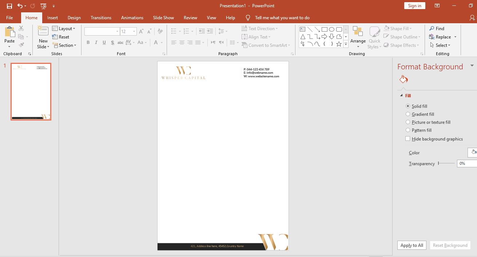Align text right
477x257 pixels.
point(190,42)
